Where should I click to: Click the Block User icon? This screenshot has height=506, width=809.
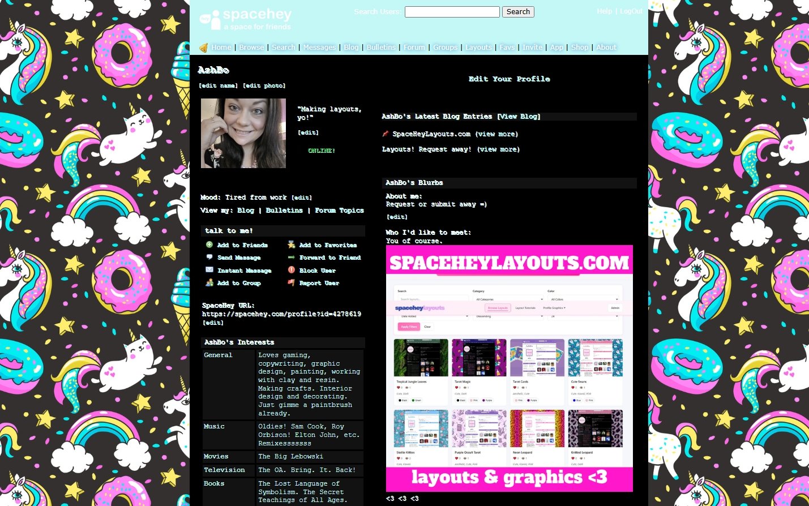(292, 271)
